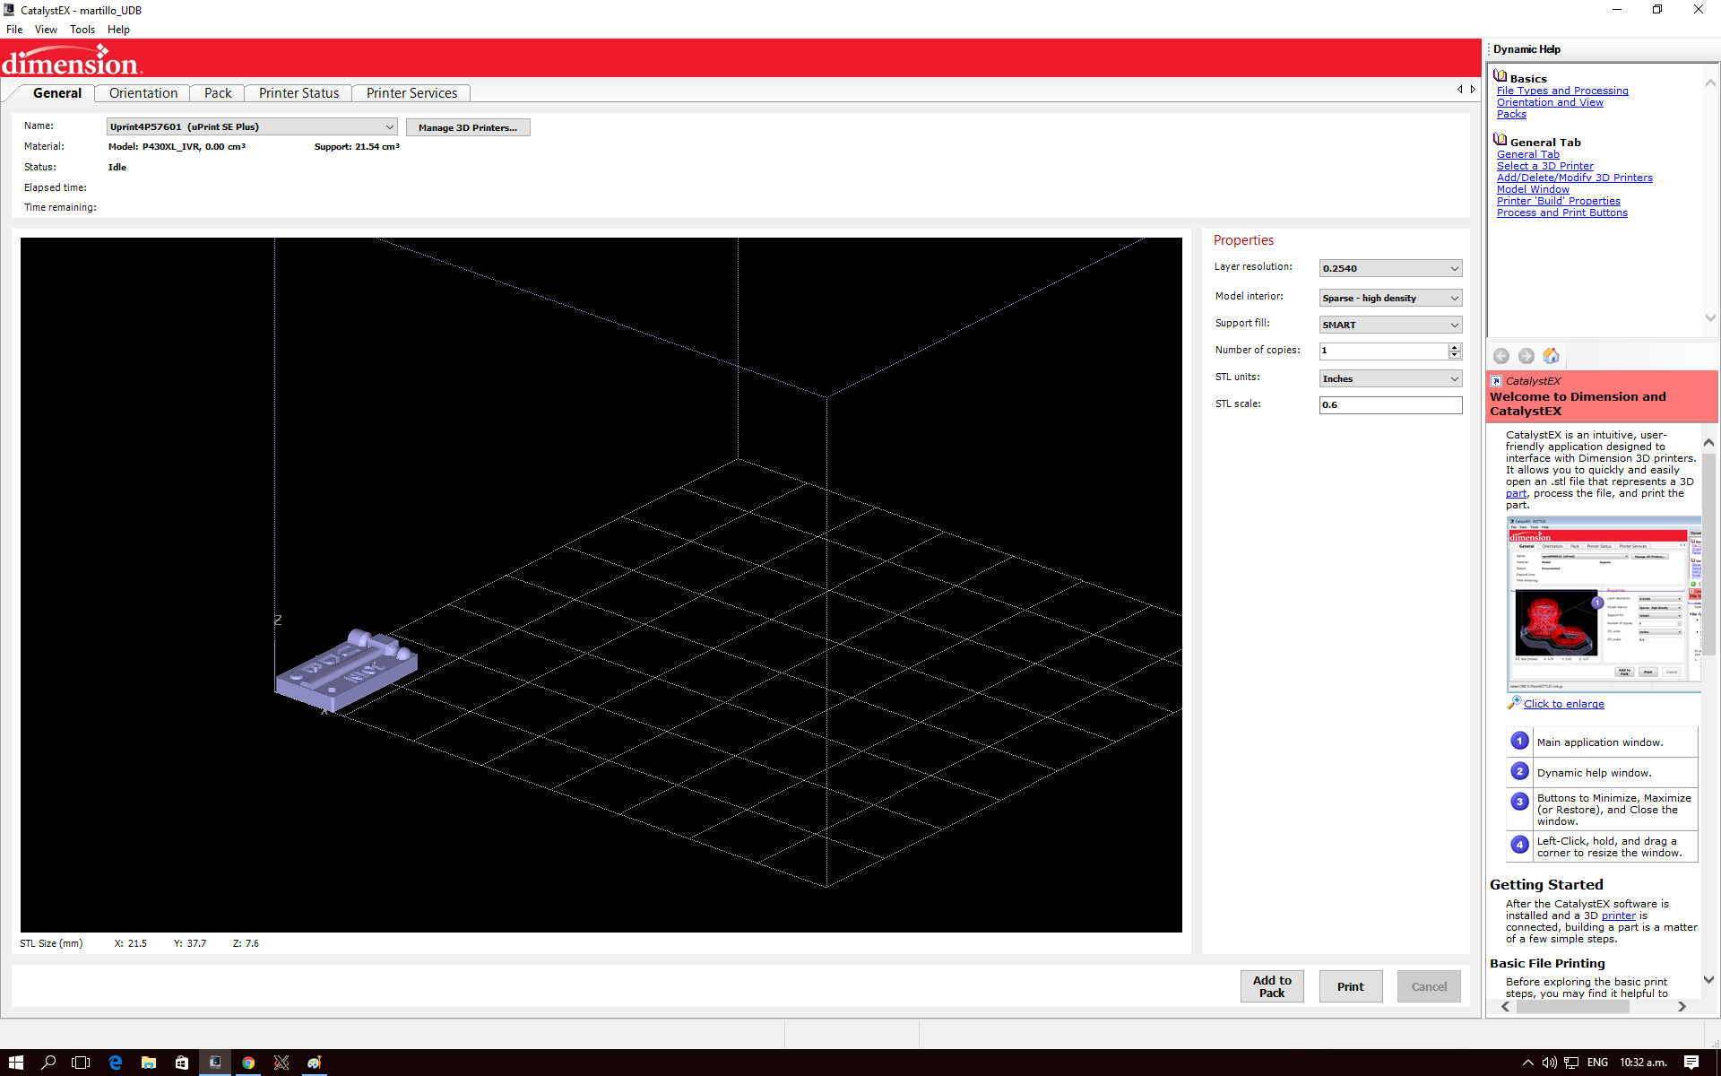Open taskbar Search
The width and height of the screenshot is (1721, 1076).
pos(48,1063)
